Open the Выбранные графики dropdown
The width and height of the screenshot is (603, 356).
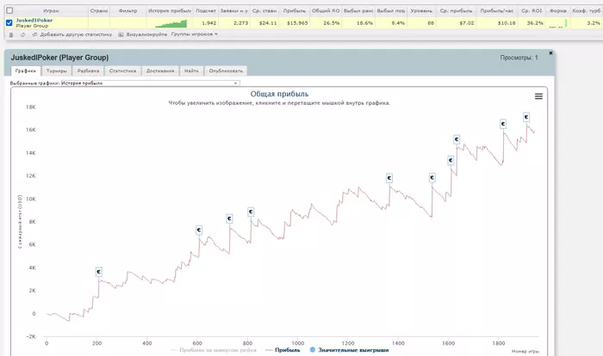[151, 83]
